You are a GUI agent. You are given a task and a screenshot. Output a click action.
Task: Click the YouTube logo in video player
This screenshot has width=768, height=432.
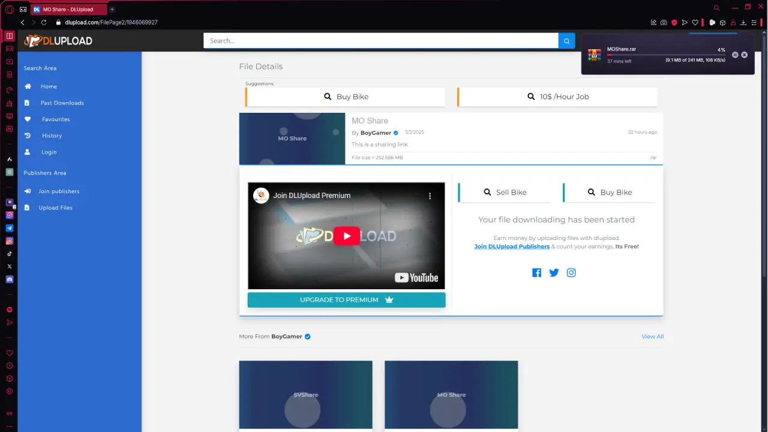(416, 278)
